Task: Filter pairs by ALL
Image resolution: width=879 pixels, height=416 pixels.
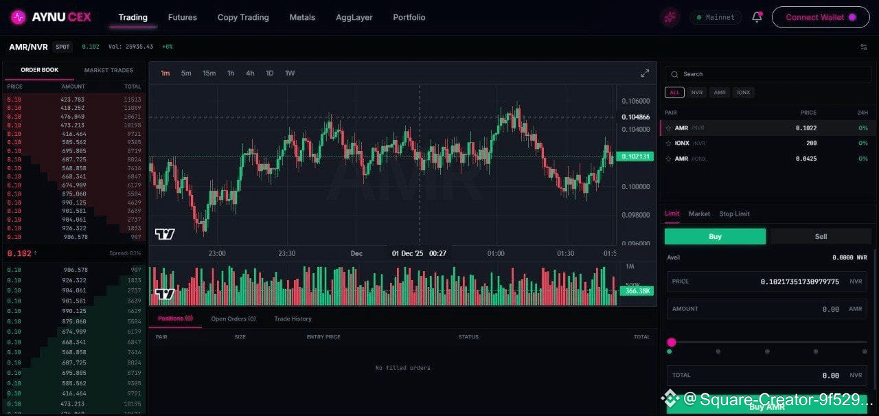Action: coord(674,92)
